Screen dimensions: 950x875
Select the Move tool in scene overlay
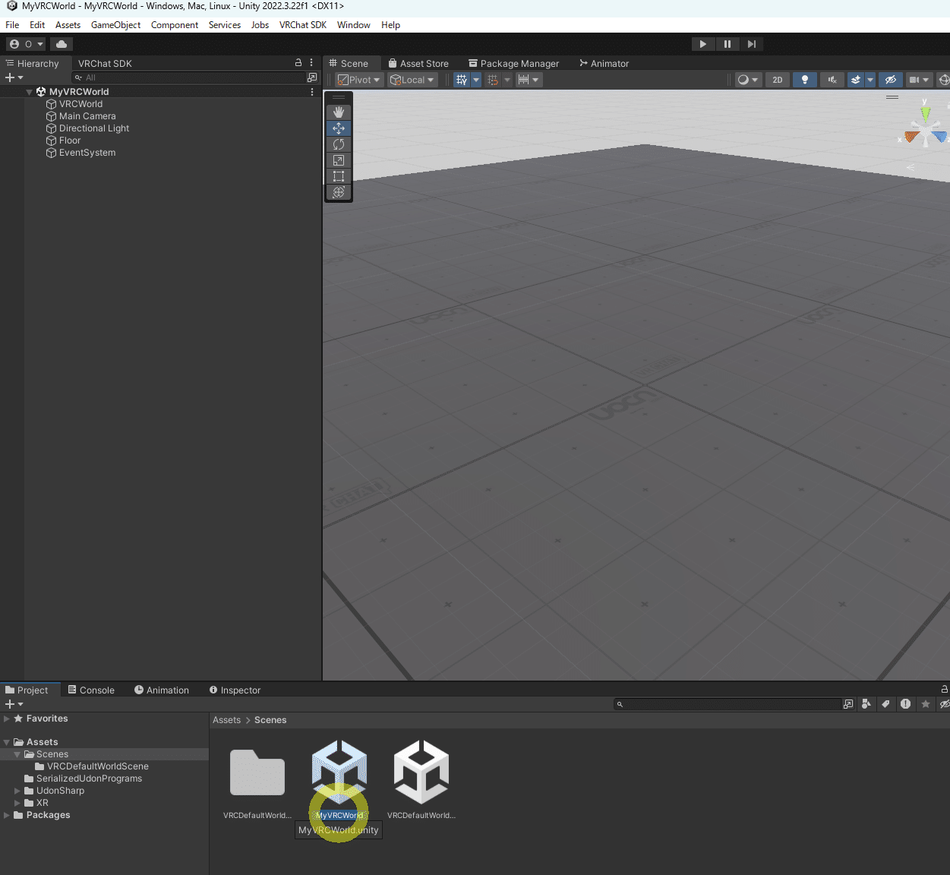[339, 128]
